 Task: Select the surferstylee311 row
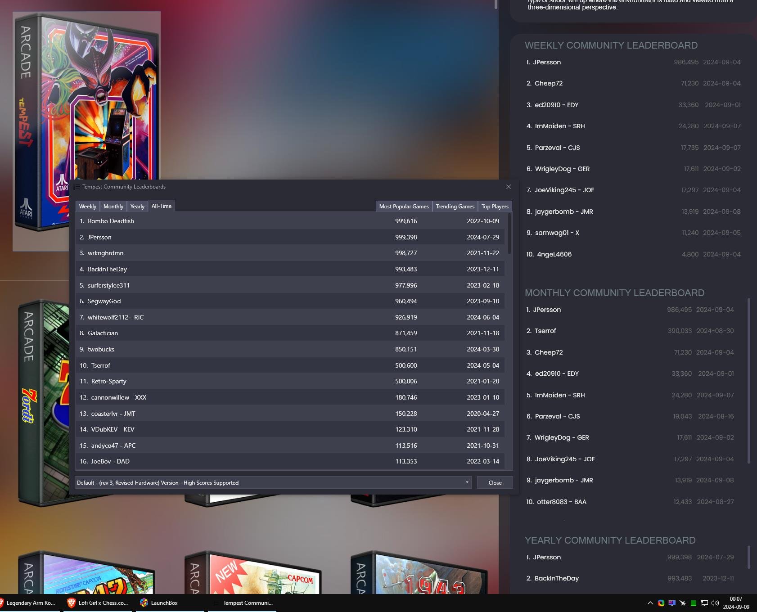(290, 285)
